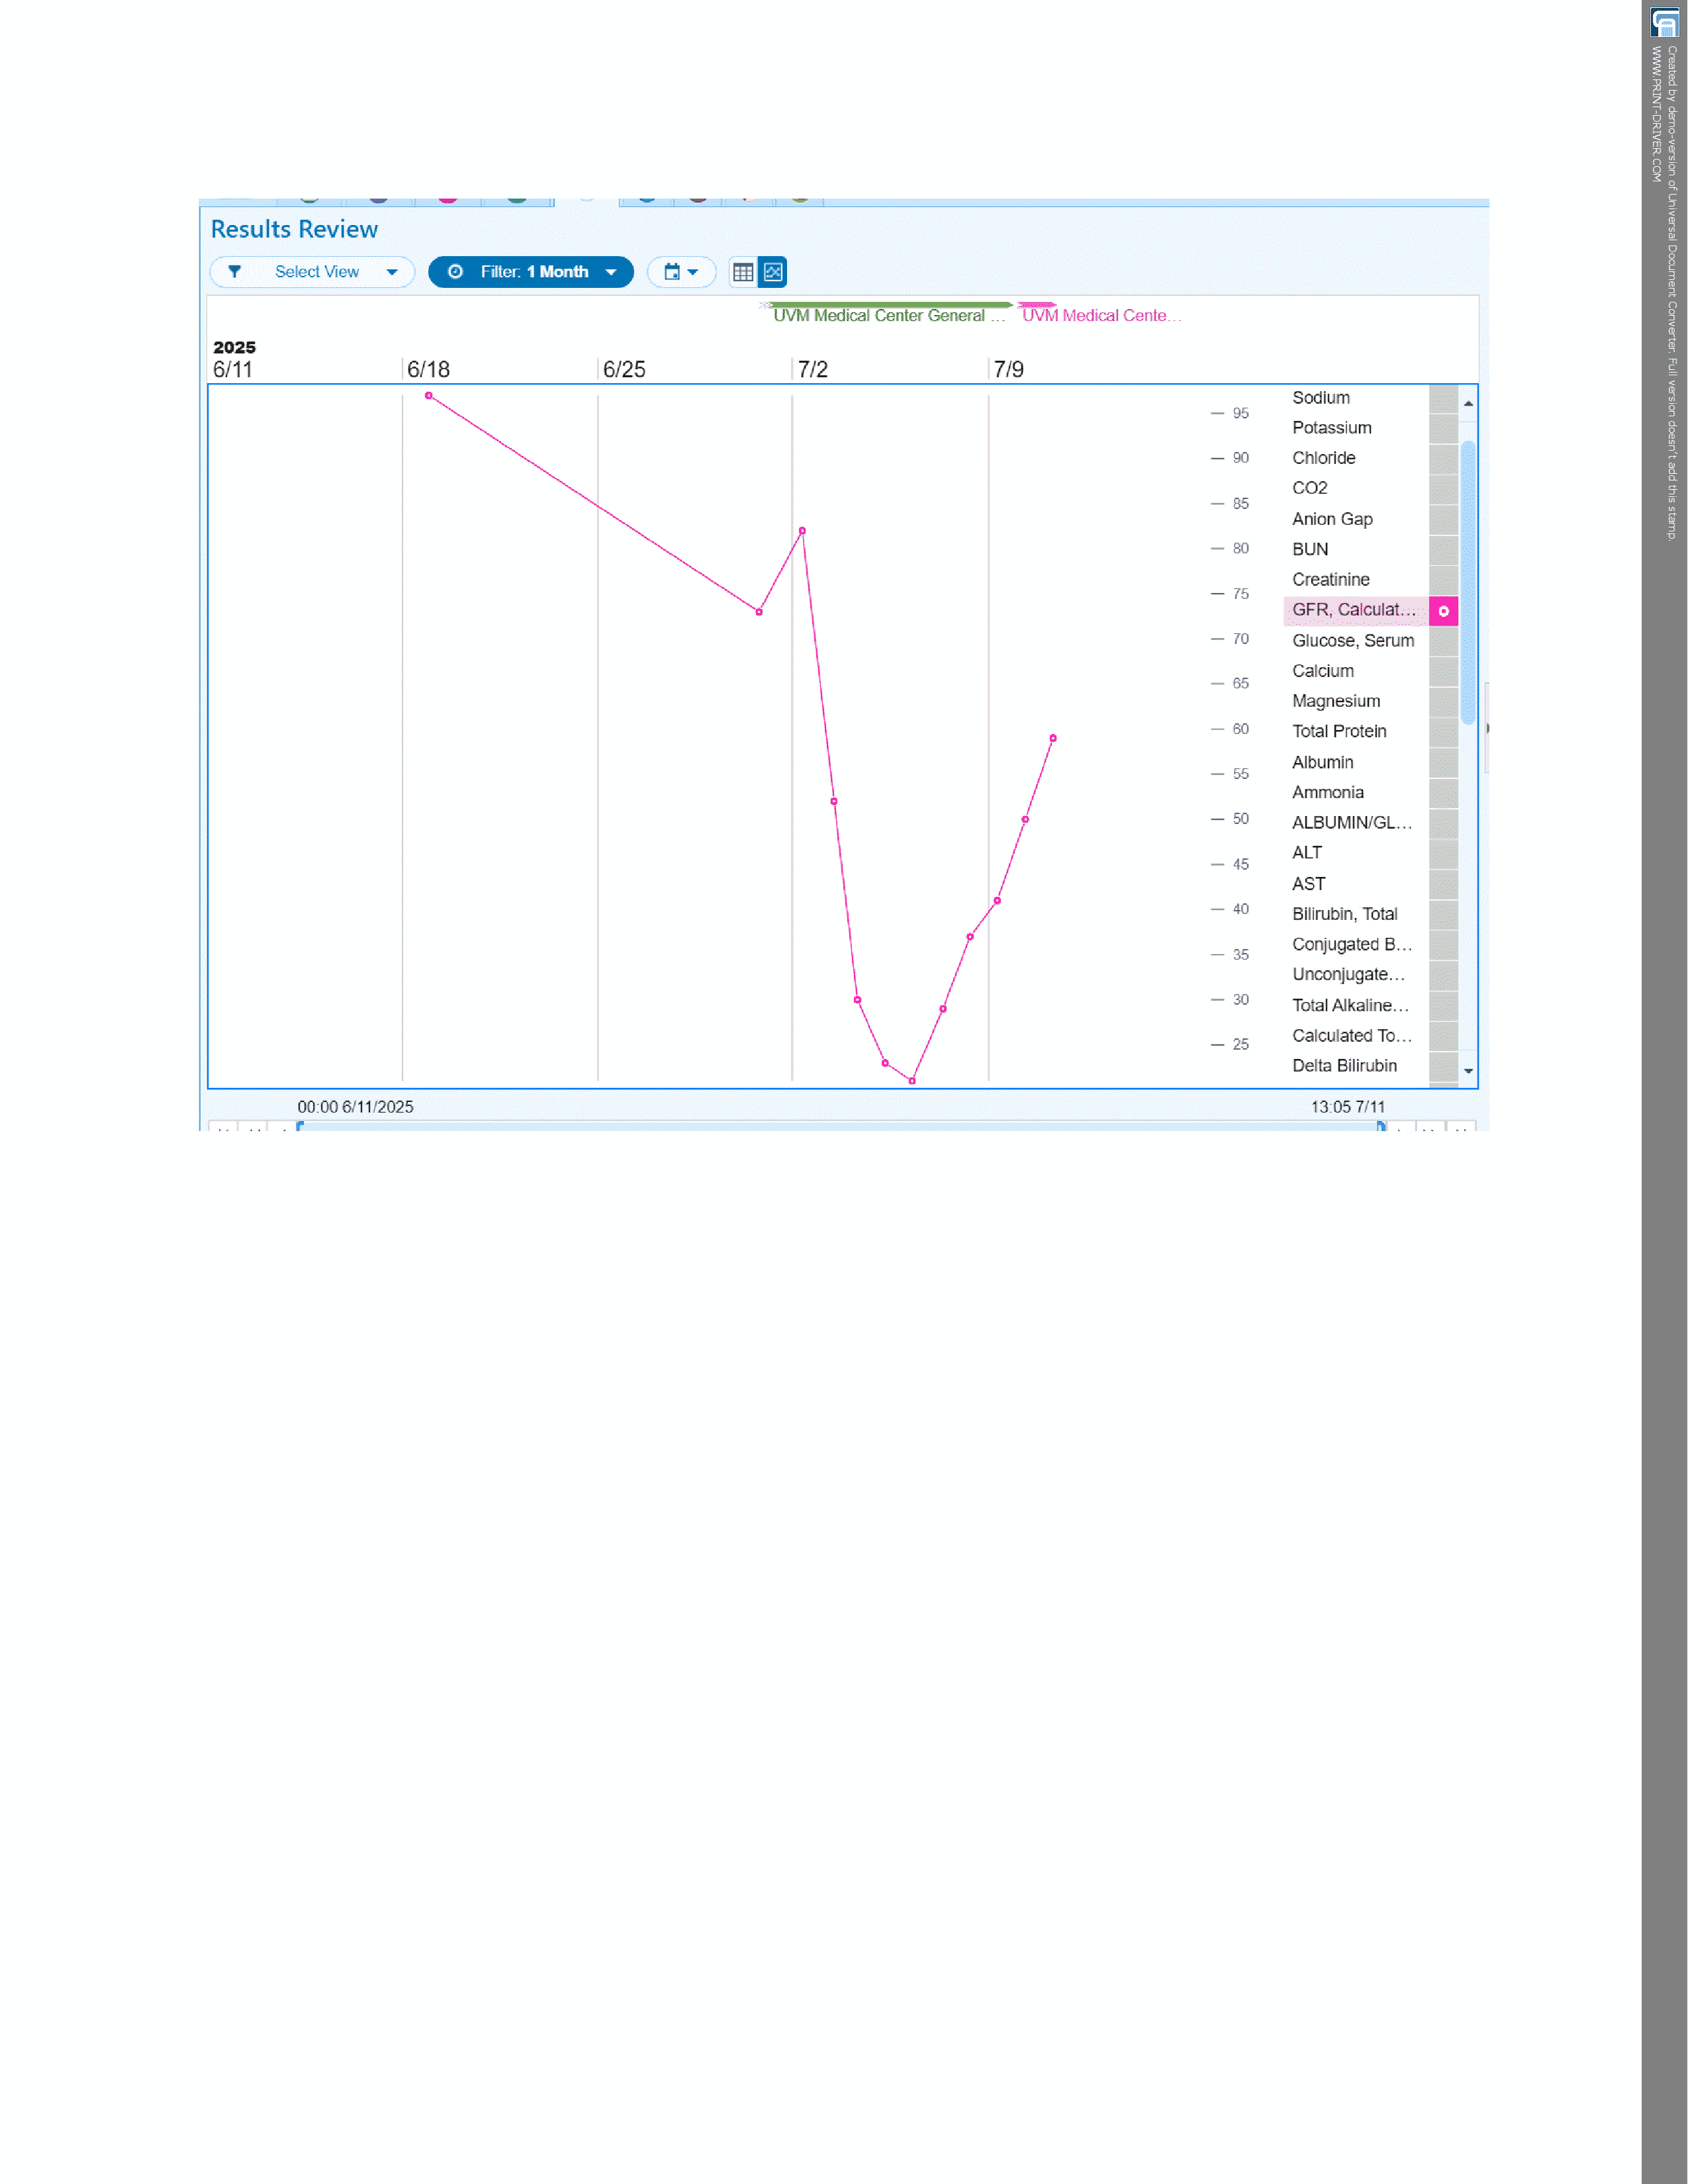Click the timeline range slider bar
The width and height of the screenshot is (1688, 2184).
[840, 1126]
